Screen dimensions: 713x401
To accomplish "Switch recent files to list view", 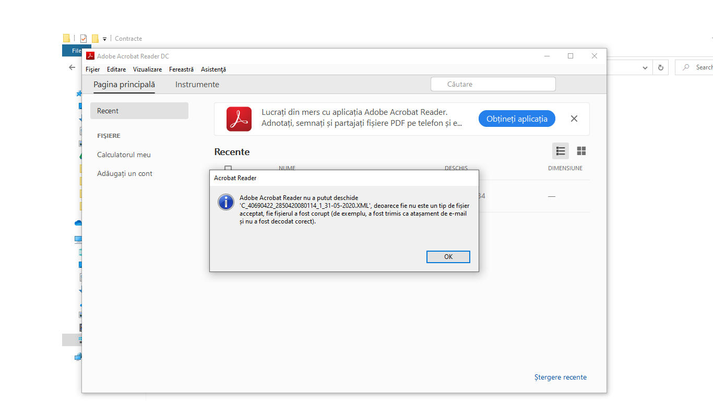I will coord(561,151).
